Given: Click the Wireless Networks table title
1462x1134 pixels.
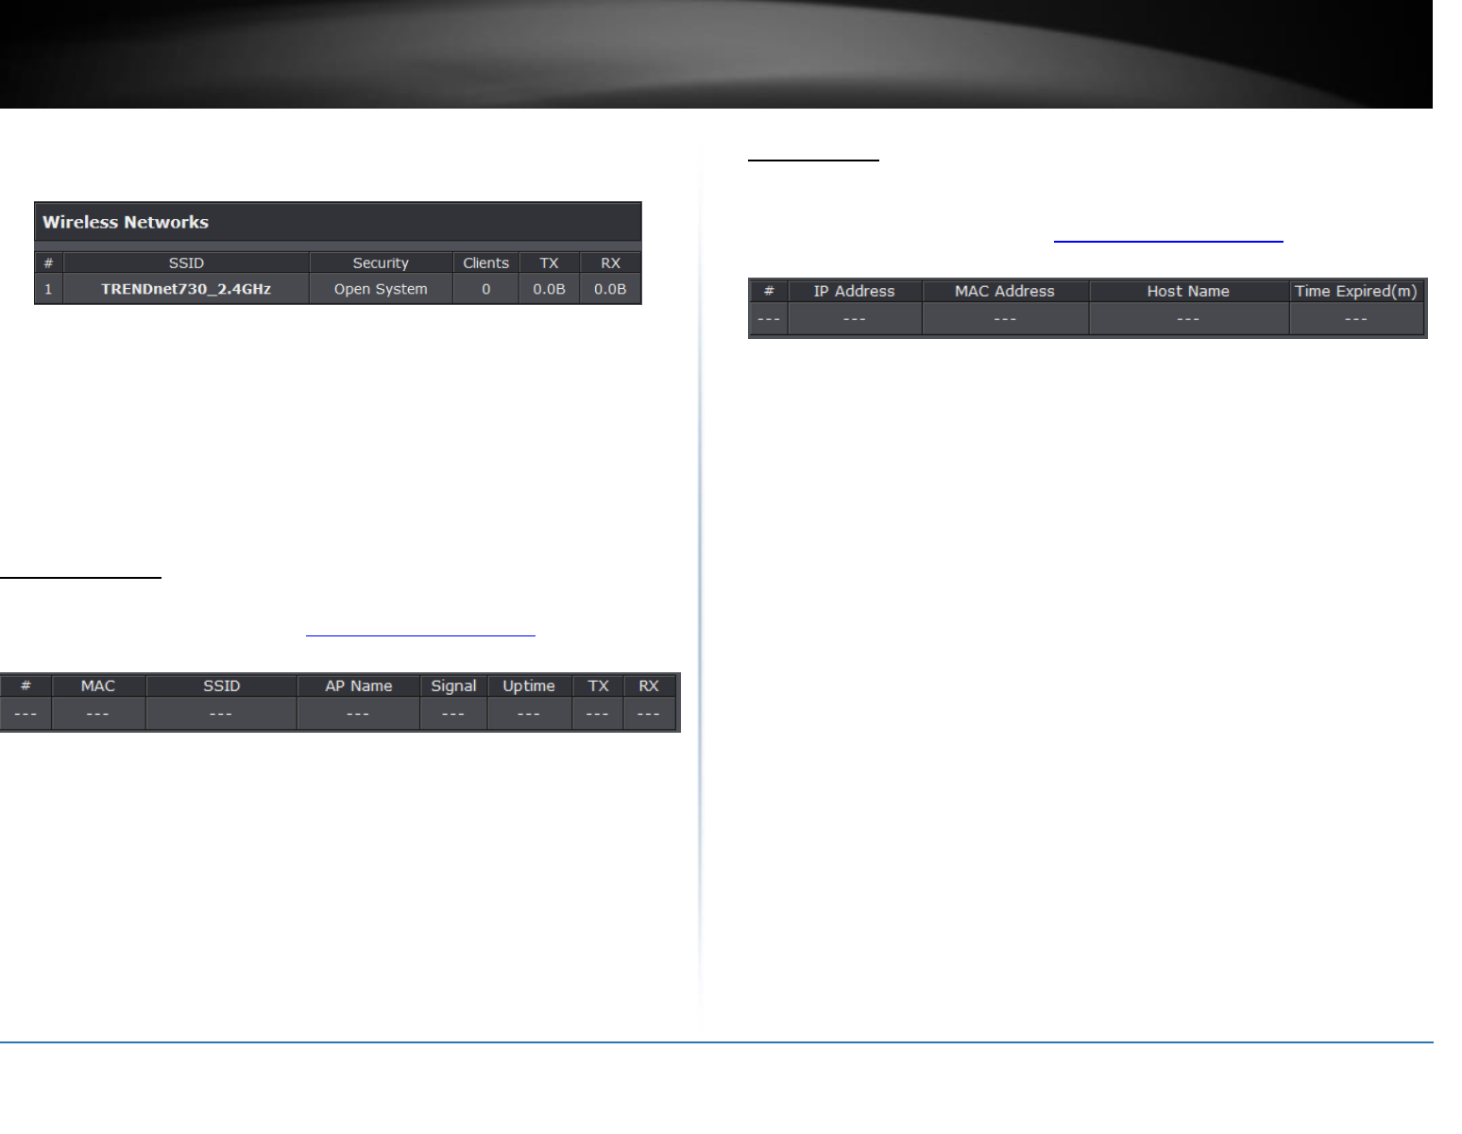Looking at the screenshot, I should (x=126, y=222).
